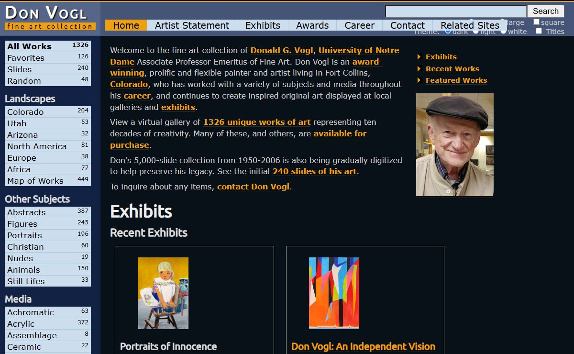This screenshot has width=574, height=354.
Task: Enable the square checkbox
Action: [x=536, y=22]
